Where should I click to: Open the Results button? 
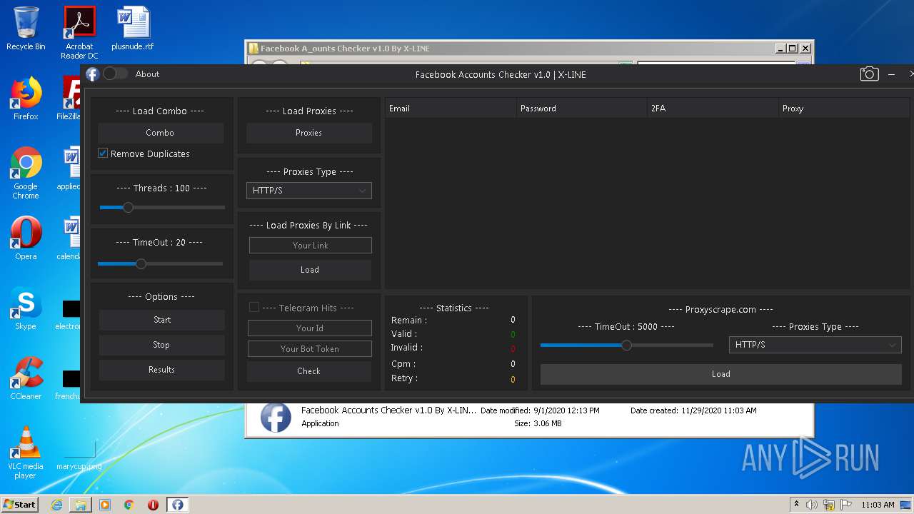click(162, 370)
